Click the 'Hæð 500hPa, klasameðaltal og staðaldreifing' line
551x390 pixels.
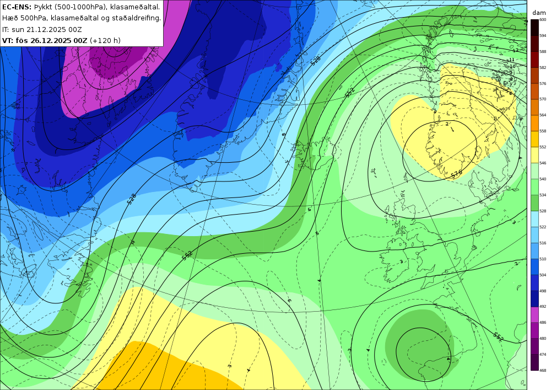coord(82,18)
